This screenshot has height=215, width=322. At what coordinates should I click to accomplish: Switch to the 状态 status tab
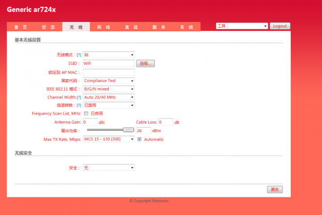point(48,27)
